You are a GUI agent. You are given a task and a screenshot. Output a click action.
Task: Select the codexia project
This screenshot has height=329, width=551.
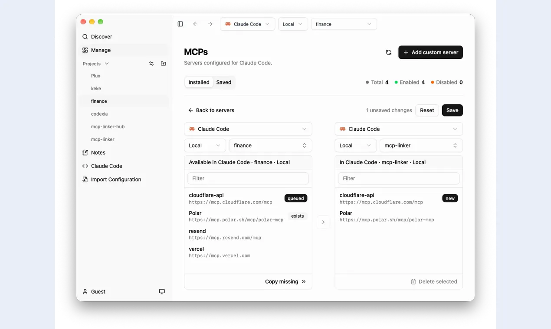point(99,114)
